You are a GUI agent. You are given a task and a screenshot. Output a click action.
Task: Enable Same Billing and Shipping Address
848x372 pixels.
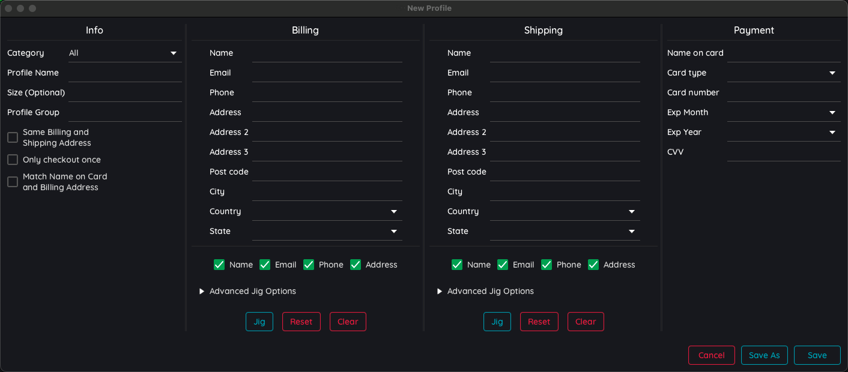pyautogui.click(x=12, y=137)
